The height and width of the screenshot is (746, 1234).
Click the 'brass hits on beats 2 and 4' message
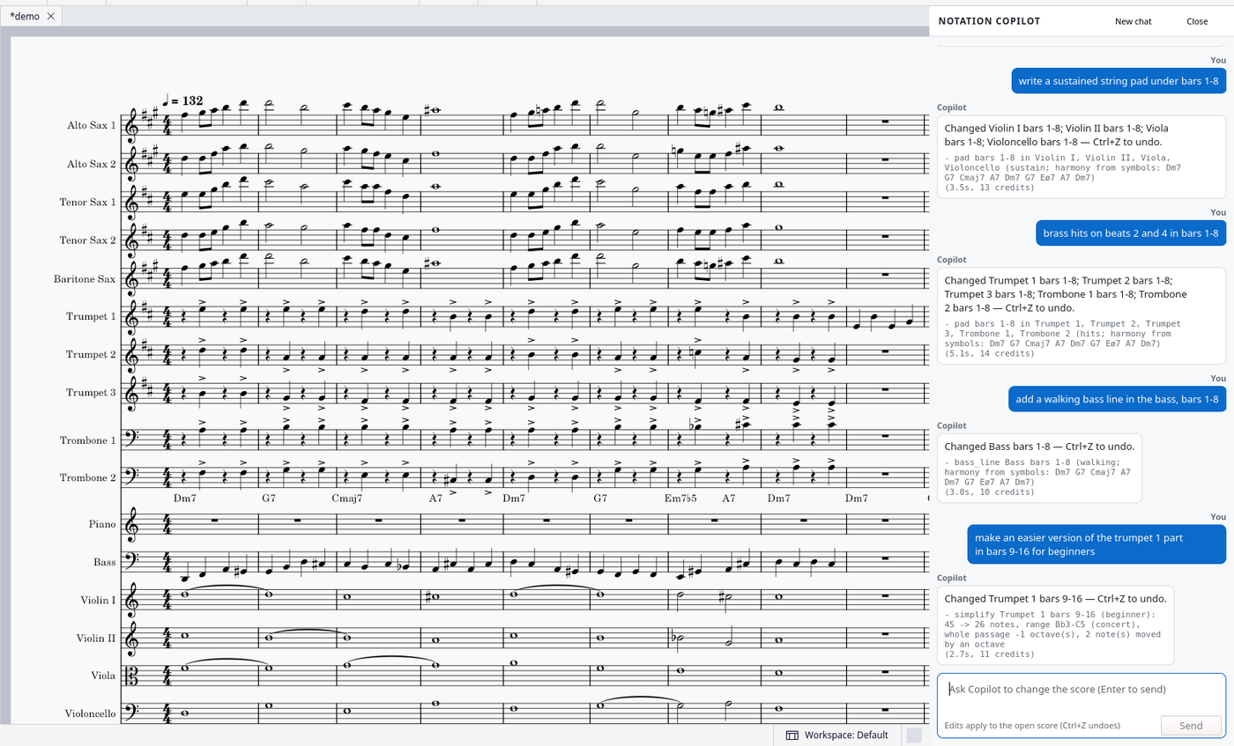[x=1131, y=233]
